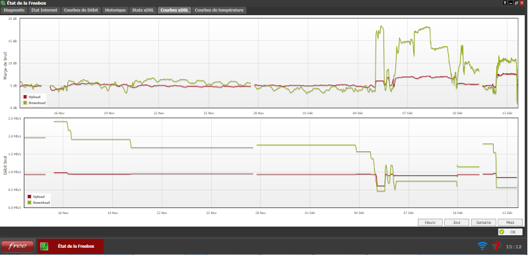Screen dimensions: 528x255
Task: Click the 07 Déc label on lower chart
Action: tap(408, 213)
